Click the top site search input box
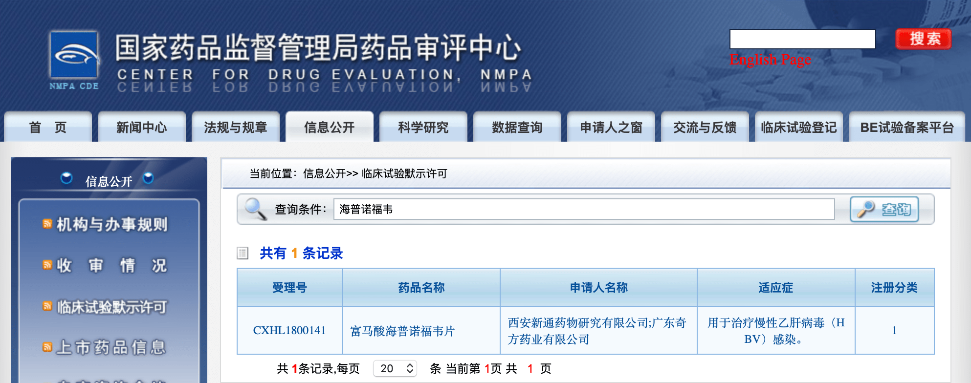This screenshot has height=383, width=971. coord(802,39)
